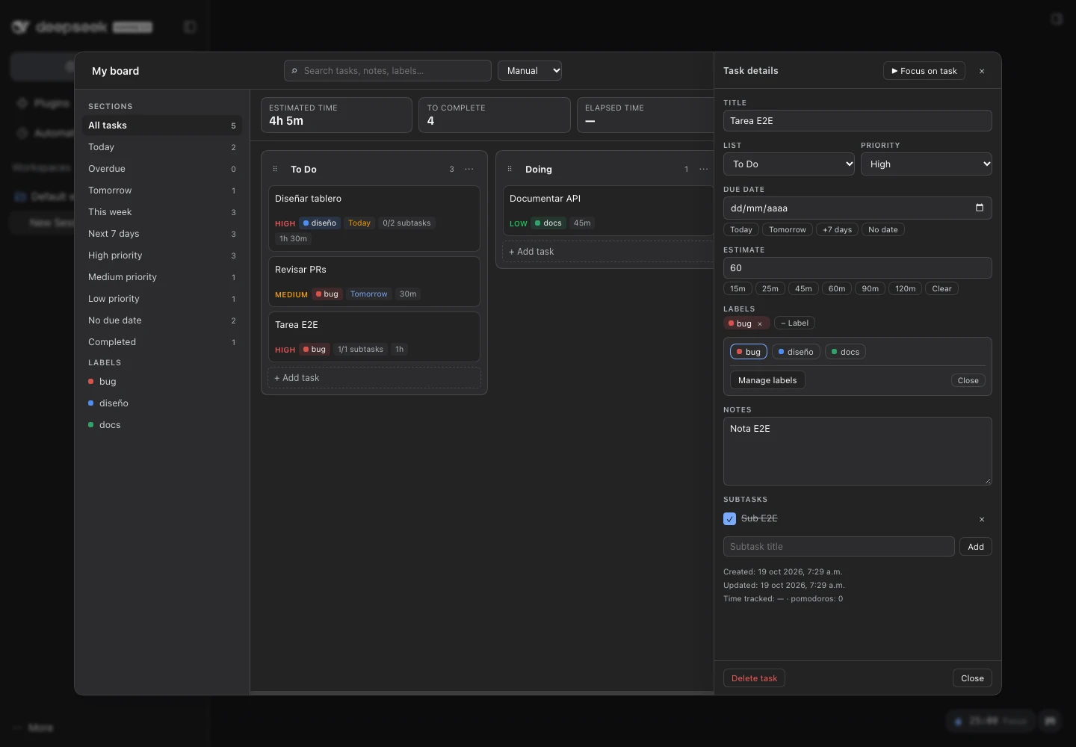Show the Completed section
The width and height of the screenshot is (1076, 747).
tap(162, 342)
